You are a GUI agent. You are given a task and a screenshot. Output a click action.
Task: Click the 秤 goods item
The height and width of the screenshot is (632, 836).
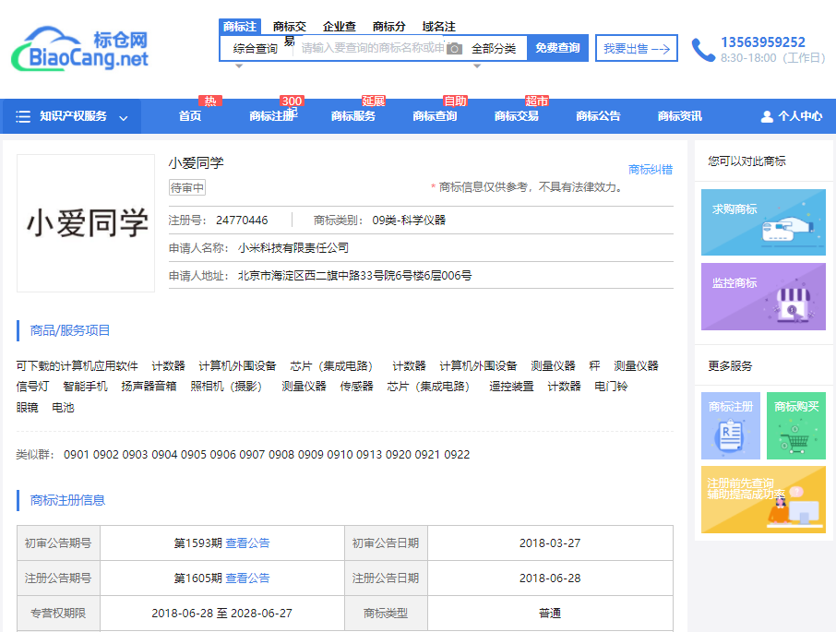click(x=594, y=366)
